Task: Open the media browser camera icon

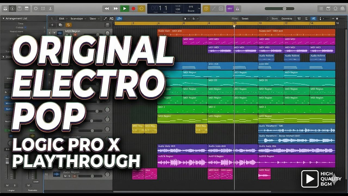Action: pyautogui.click(x=343, y=8)
